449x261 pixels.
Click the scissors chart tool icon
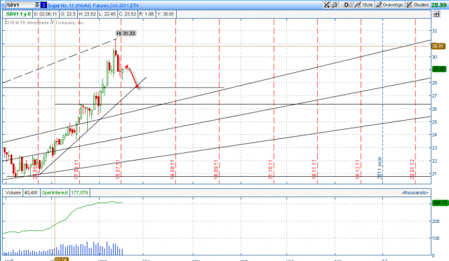[x=326, y=5]
